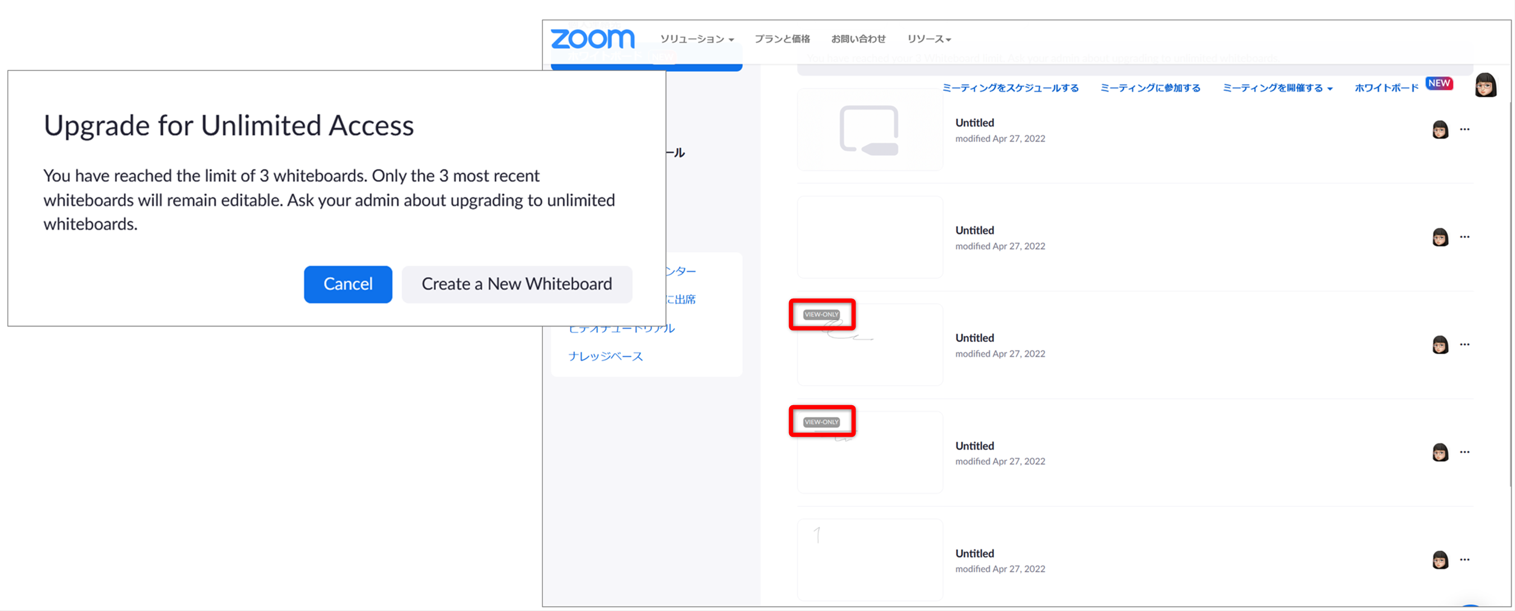Open profile avatar in top right corner

coord(1486,86)
